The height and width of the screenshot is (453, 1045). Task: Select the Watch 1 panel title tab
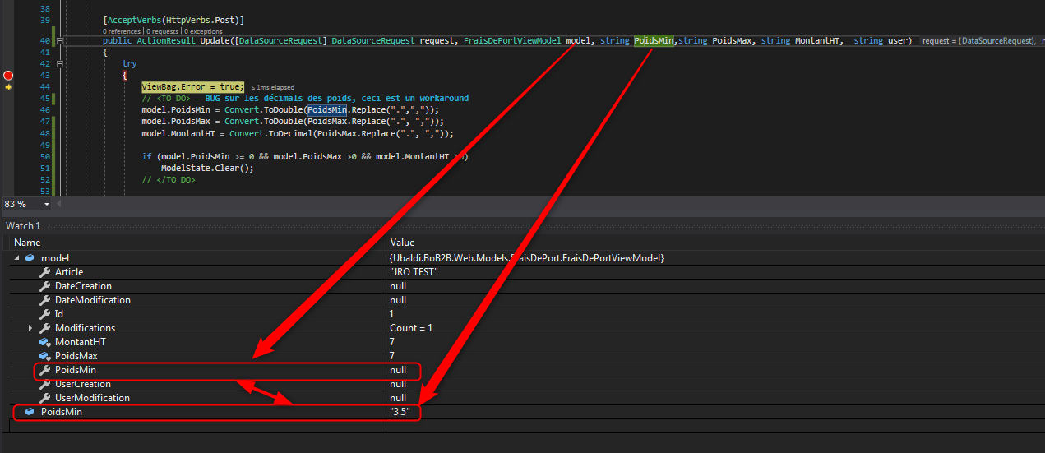point(23,226)
